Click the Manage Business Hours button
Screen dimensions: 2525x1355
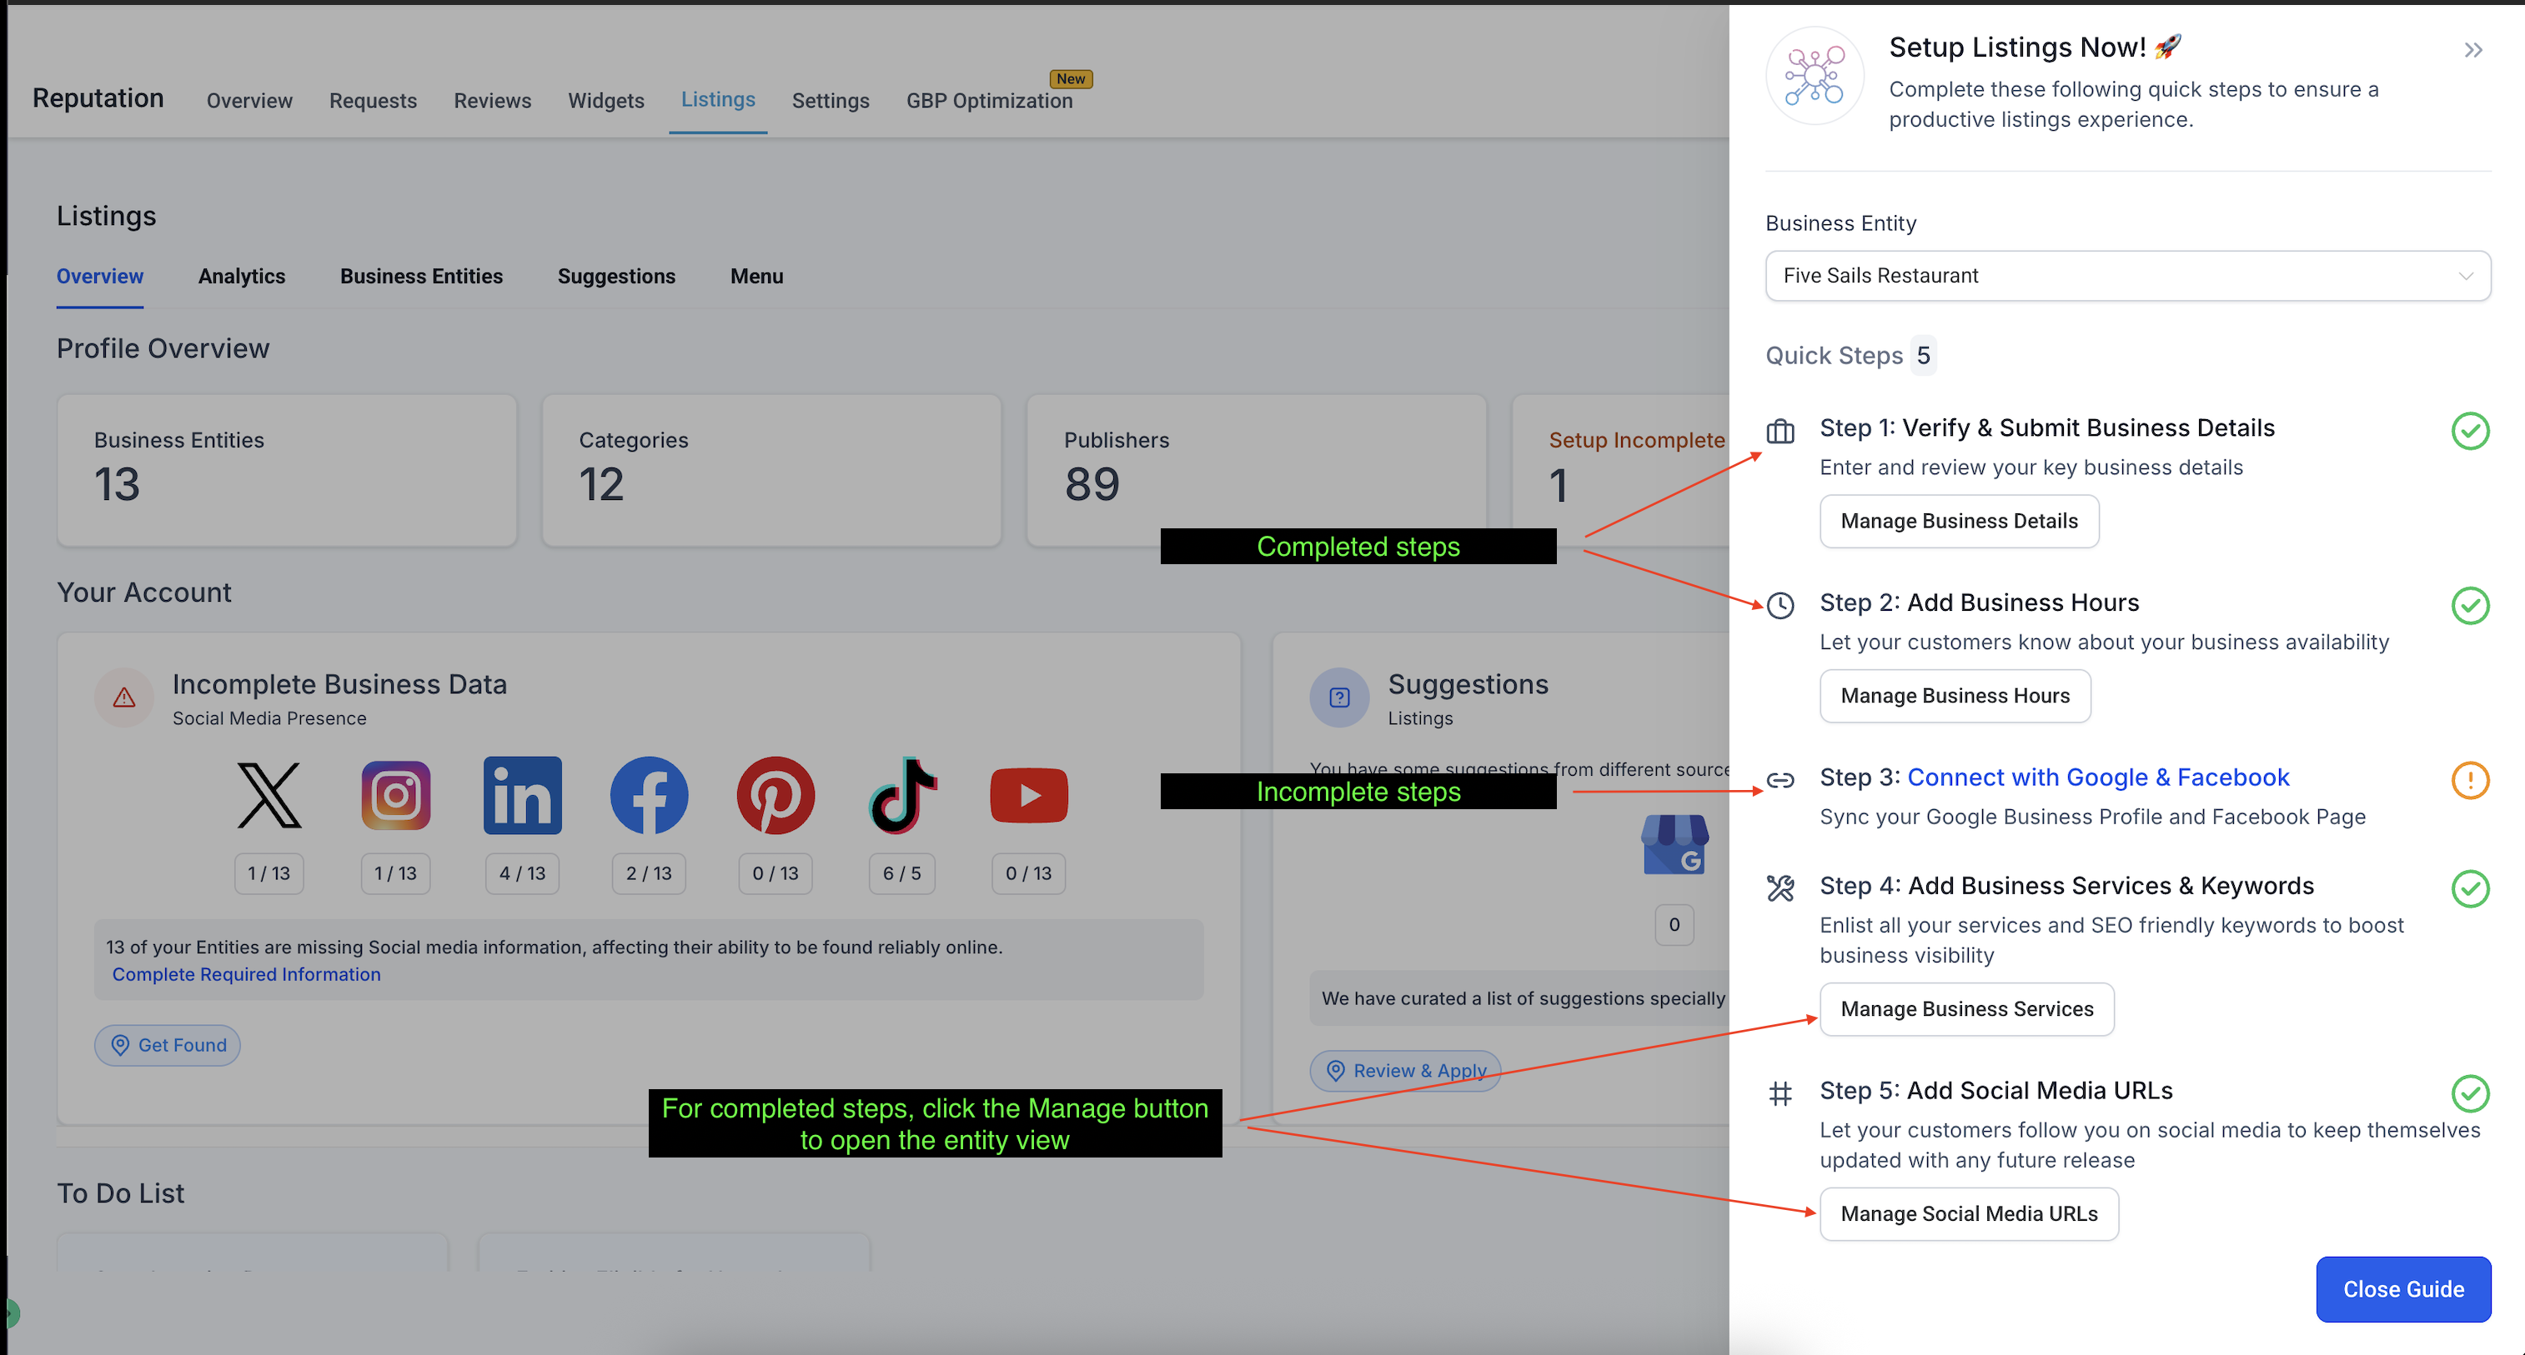1954,696
